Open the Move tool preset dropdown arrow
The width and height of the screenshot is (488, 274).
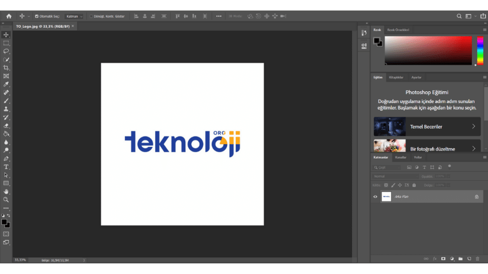tap(29, 16)
